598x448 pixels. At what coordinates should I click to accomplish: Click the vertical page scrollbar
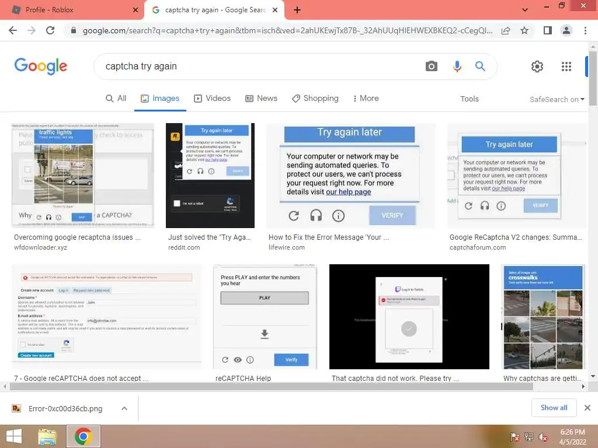click(593, 78)
